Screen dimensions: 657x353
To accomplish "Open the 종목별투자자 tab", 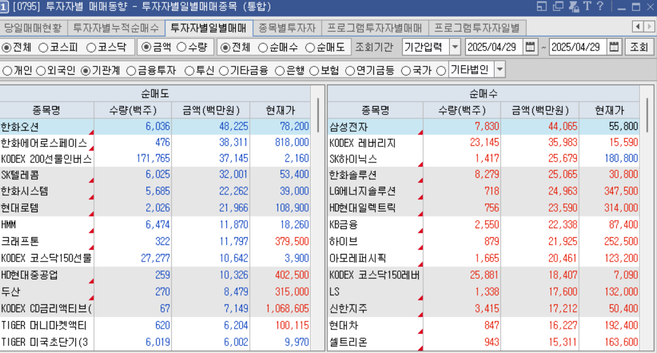I will point(287,28).
